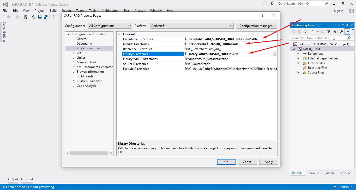Click Solution Explorer Back arrow icon
This screenshot has width=356, height=190.
tap(294, 32)
